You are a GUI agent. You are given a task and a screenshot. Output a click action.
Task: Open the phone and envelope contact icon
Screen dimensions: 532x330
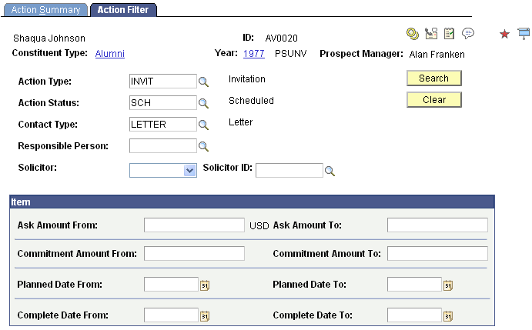[x=431, y=33]
